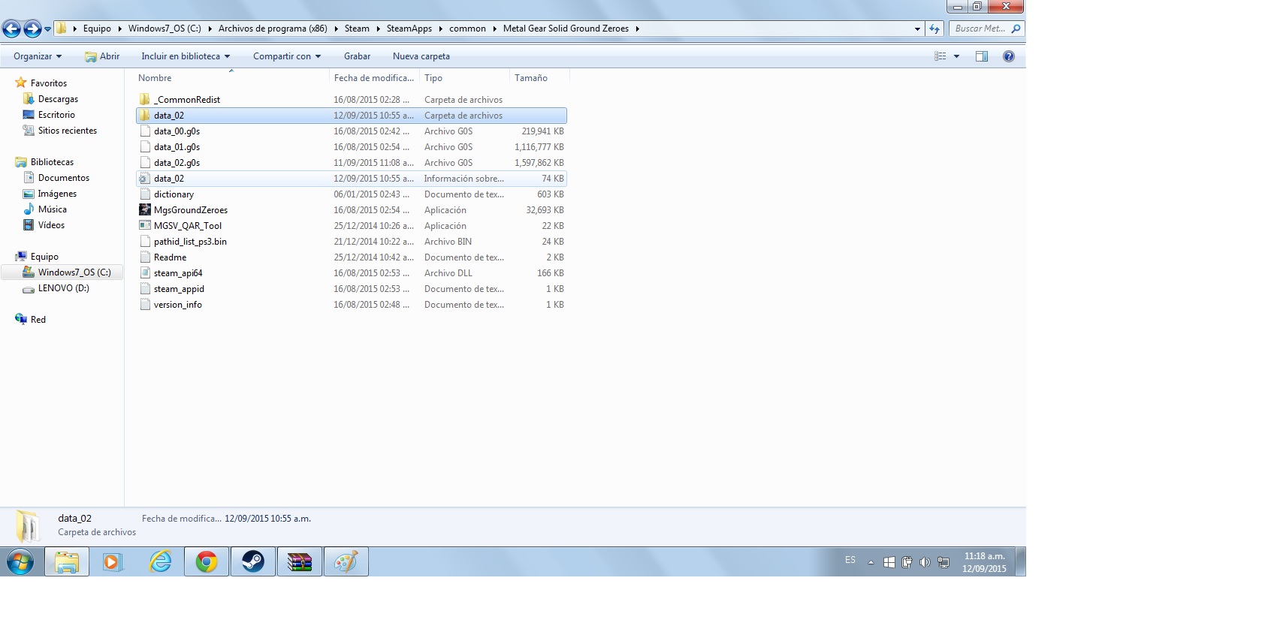Select the data_01.g0s file
The image size is (1277, 644).
pyautogui.click(x=351, y=147)
